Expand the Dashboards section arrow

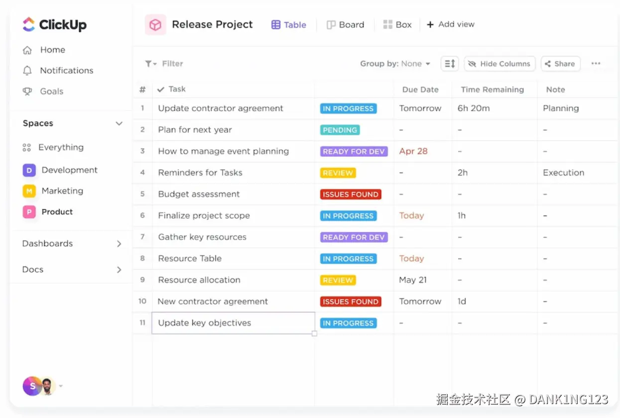pyautogui.click(x=119, y=244)
